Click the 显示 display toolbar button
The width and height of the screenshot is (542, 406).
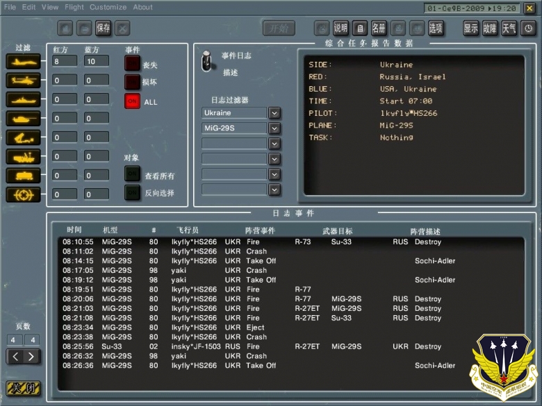coord(471,28)
